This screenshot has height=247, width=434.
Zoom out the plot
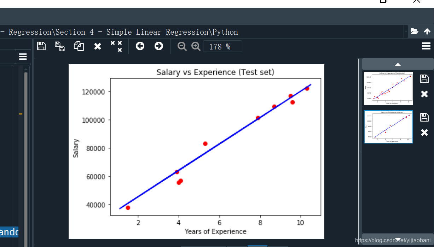click(x=182, y=46)
